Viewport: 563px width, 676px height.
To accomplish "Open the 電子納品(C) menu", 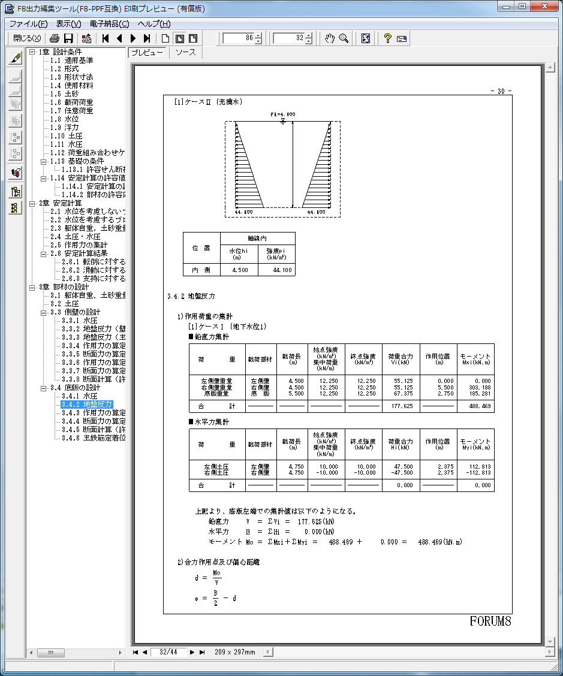I will [110, 24].
